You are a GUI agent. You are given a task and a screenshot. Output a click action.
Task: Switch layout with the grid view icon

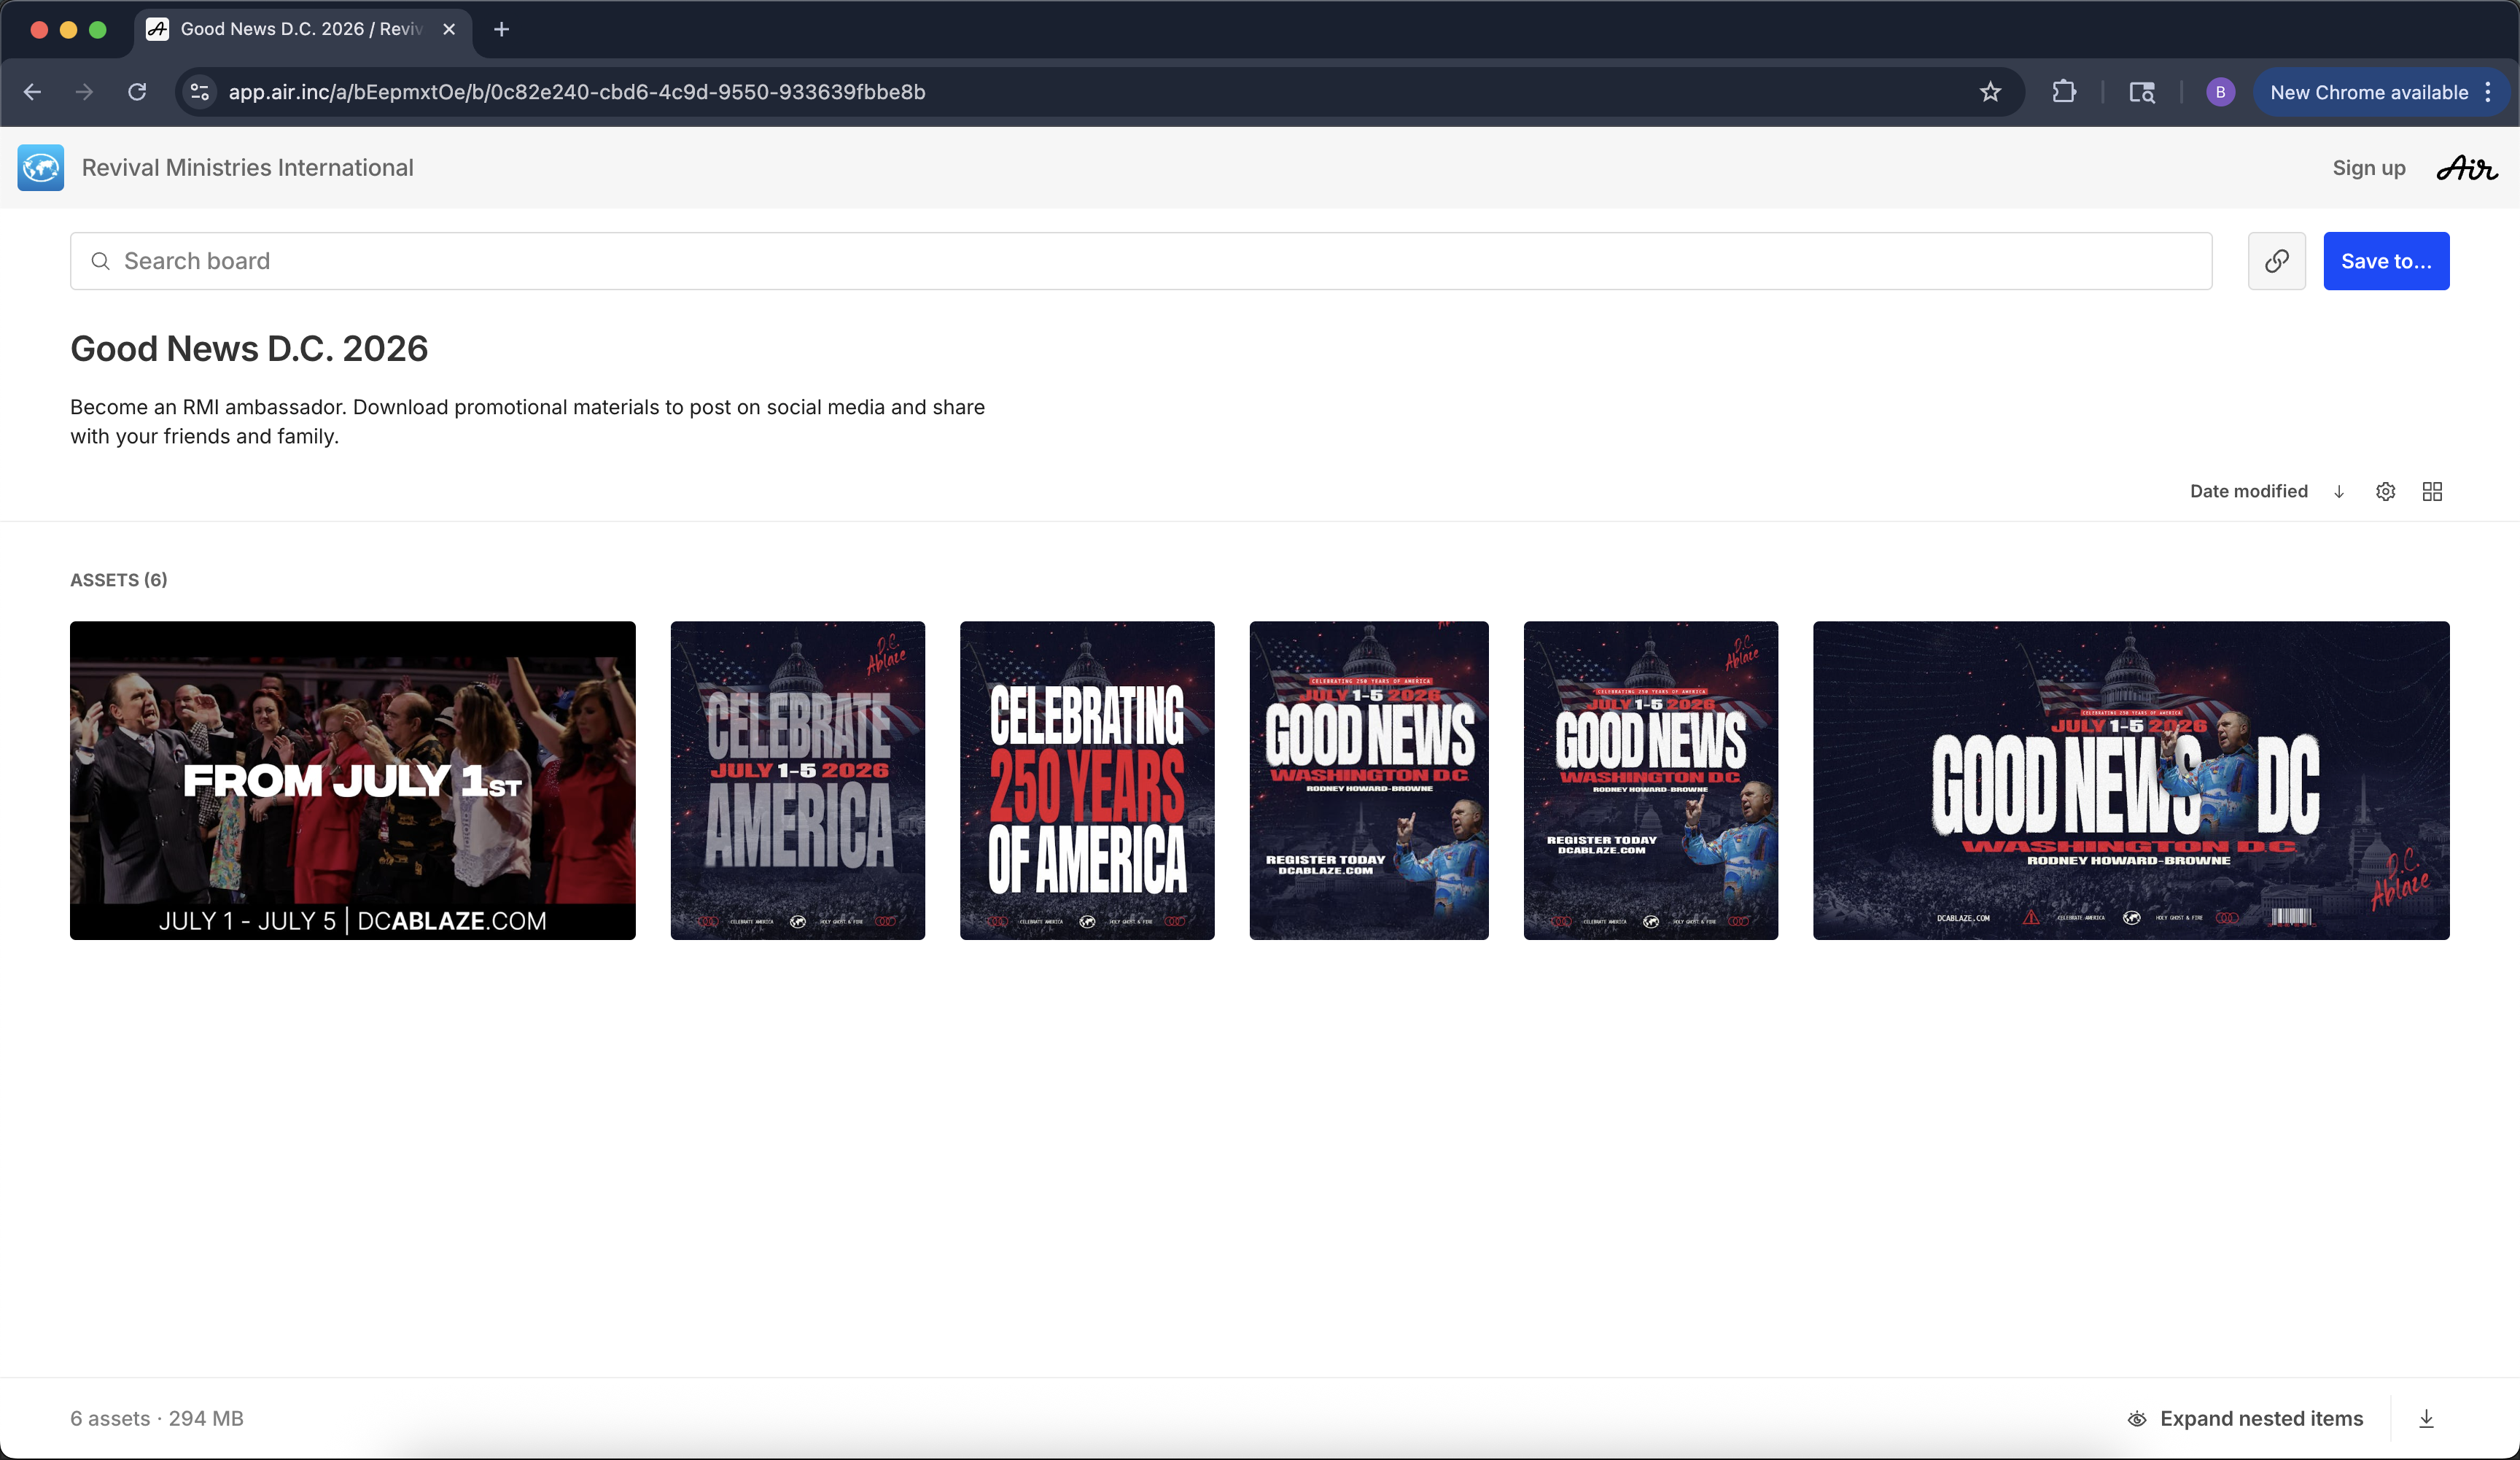click(x=2433, y=491)
